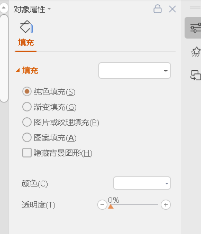The image size is (201, 234).
Task: Switch to the 填充 tab
Action: coord(26,43)
